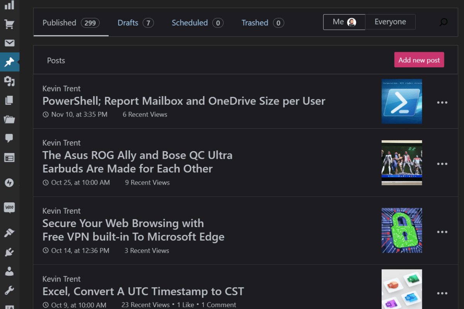Click the Add new post button

[419, 60]
